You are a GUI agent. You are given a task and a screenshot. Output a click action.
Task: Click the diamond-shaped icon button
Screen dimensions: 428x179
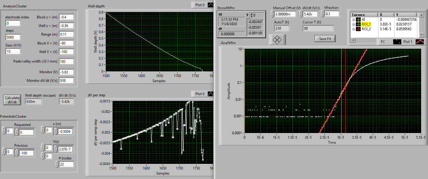tap(277, 39)
